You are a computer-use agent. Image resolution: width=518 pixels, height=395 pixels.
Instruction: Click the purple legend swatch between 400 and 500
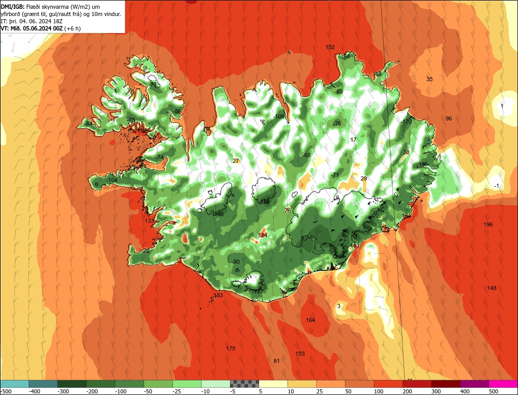474,384
